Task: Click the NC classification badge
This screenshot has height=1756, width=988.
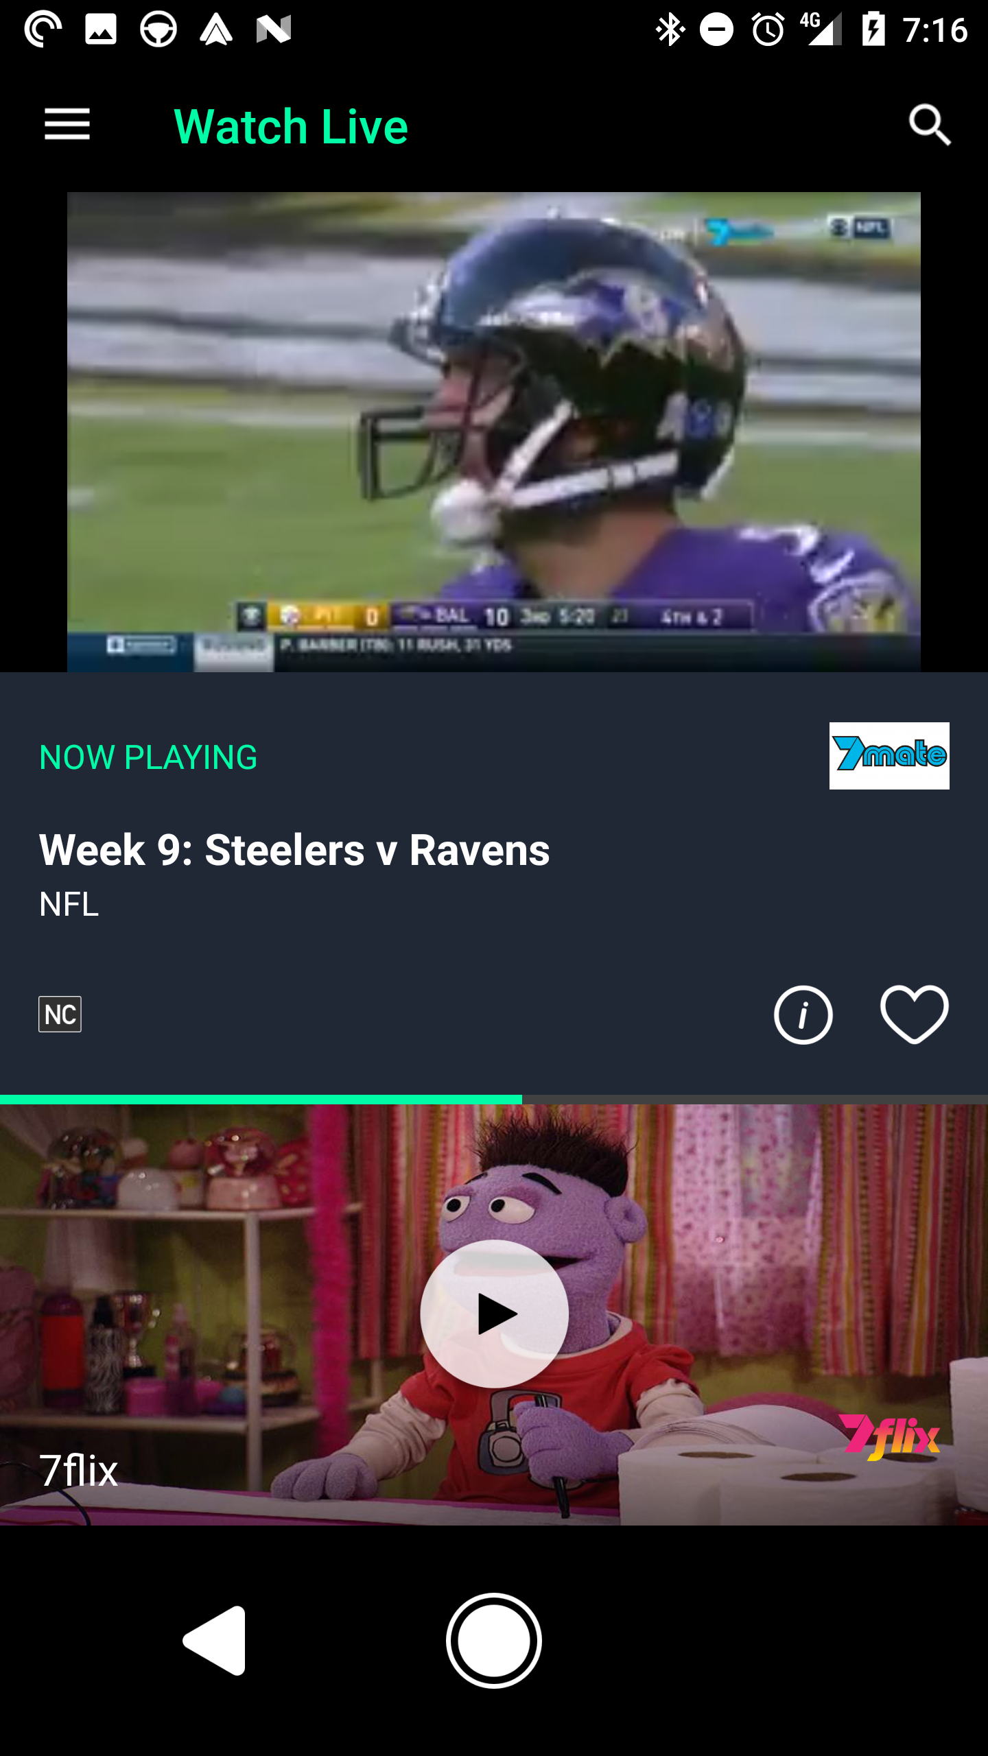Action: pos(60,1014)
